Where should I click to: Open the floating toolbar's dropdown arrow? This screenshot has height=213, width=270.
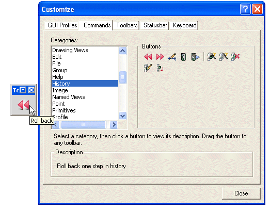point(23,90)
